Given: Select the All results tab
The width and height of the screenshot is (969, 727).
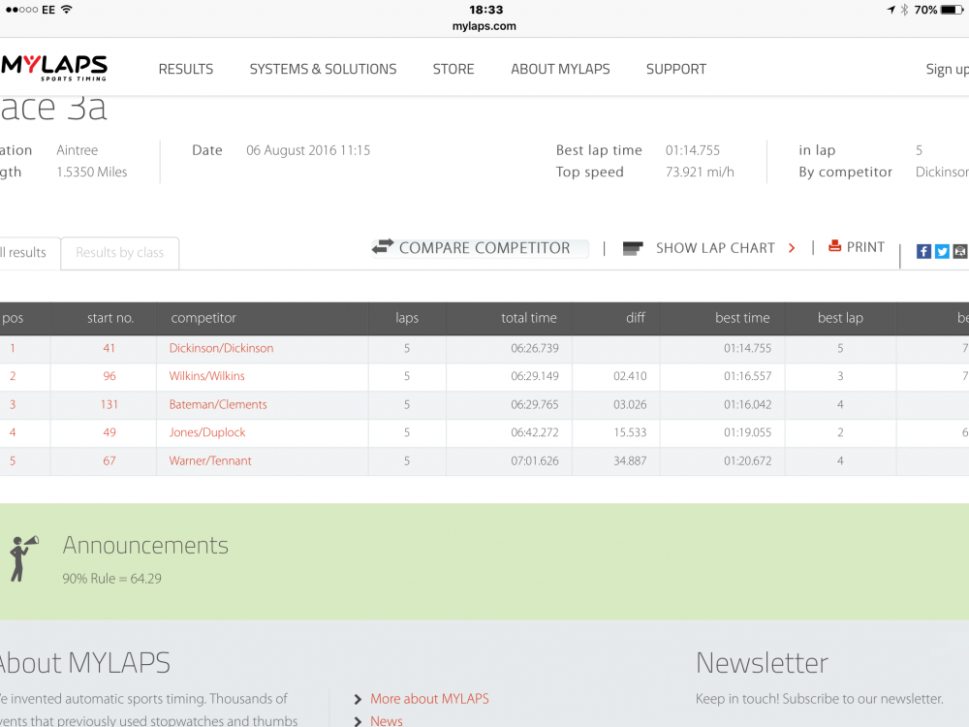Looking at the screenshot, I should point(29,253).
